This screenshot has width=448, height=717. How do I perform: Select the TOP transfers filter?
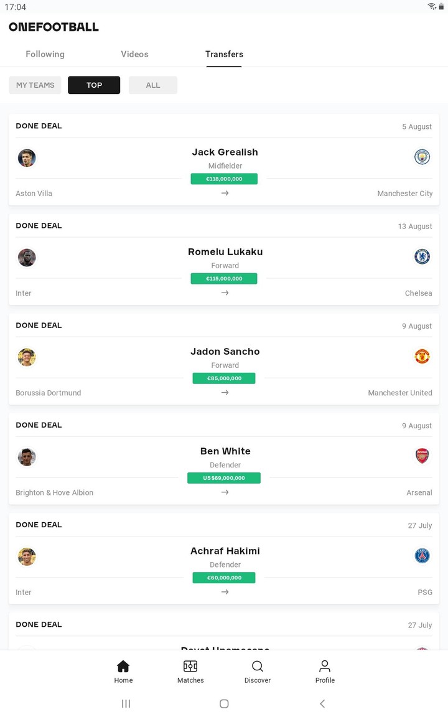pyautogui.click(x=94, y=85)
